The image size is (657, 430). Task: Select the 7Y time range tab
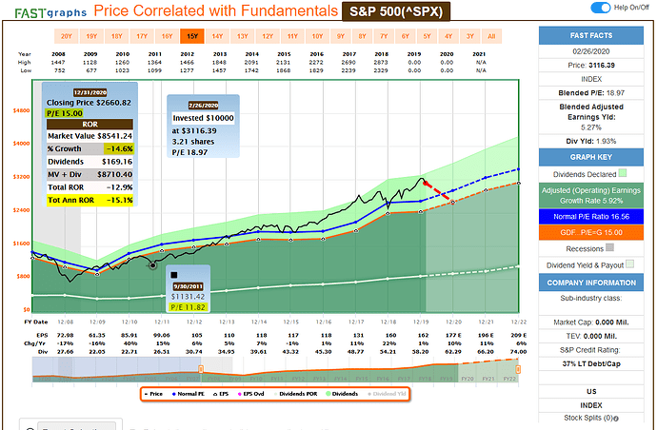pos(384,36)
